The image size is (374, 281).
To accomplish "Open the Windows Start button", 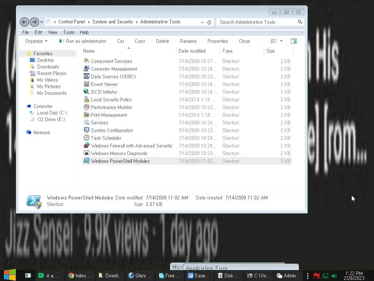I will pos(10,275).
